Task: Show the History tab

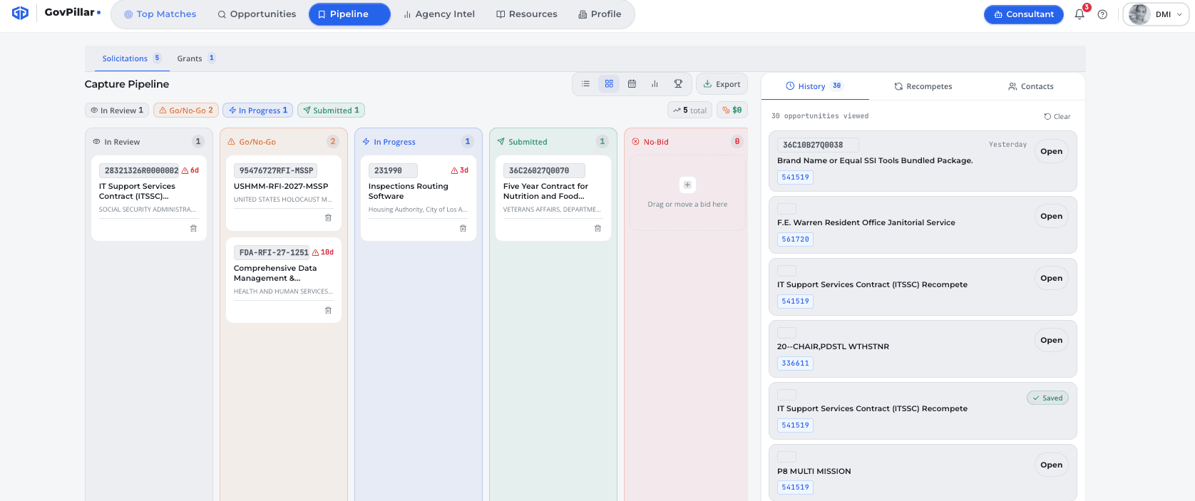Action: [x=814, y=86]
